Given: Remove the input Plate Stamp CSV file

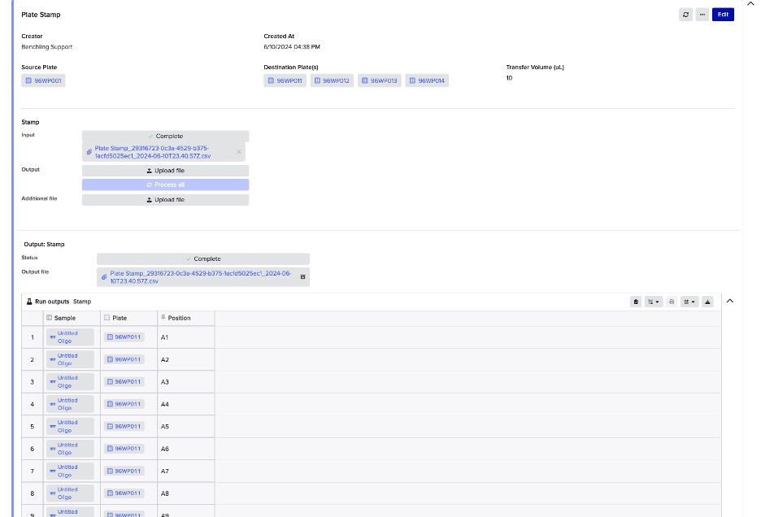Looking at the screenshot, I should point(239,152).
